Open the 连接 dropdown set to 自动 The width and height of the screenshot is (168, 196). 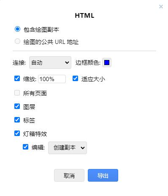pyautogui.click(x=50, y=63)
